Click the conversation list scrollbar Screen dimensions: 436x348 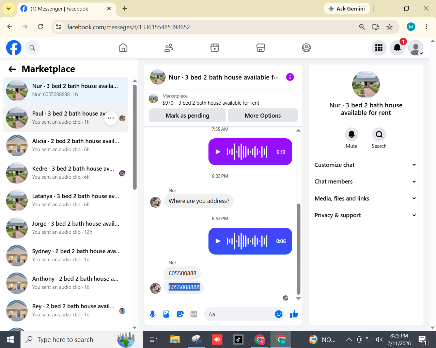pos(135,137)
